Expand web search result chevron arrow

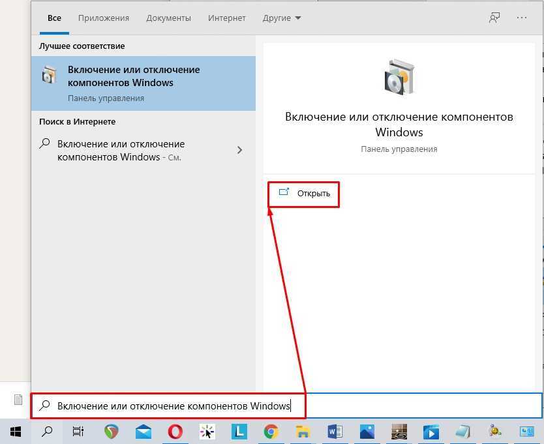[240, 150]
